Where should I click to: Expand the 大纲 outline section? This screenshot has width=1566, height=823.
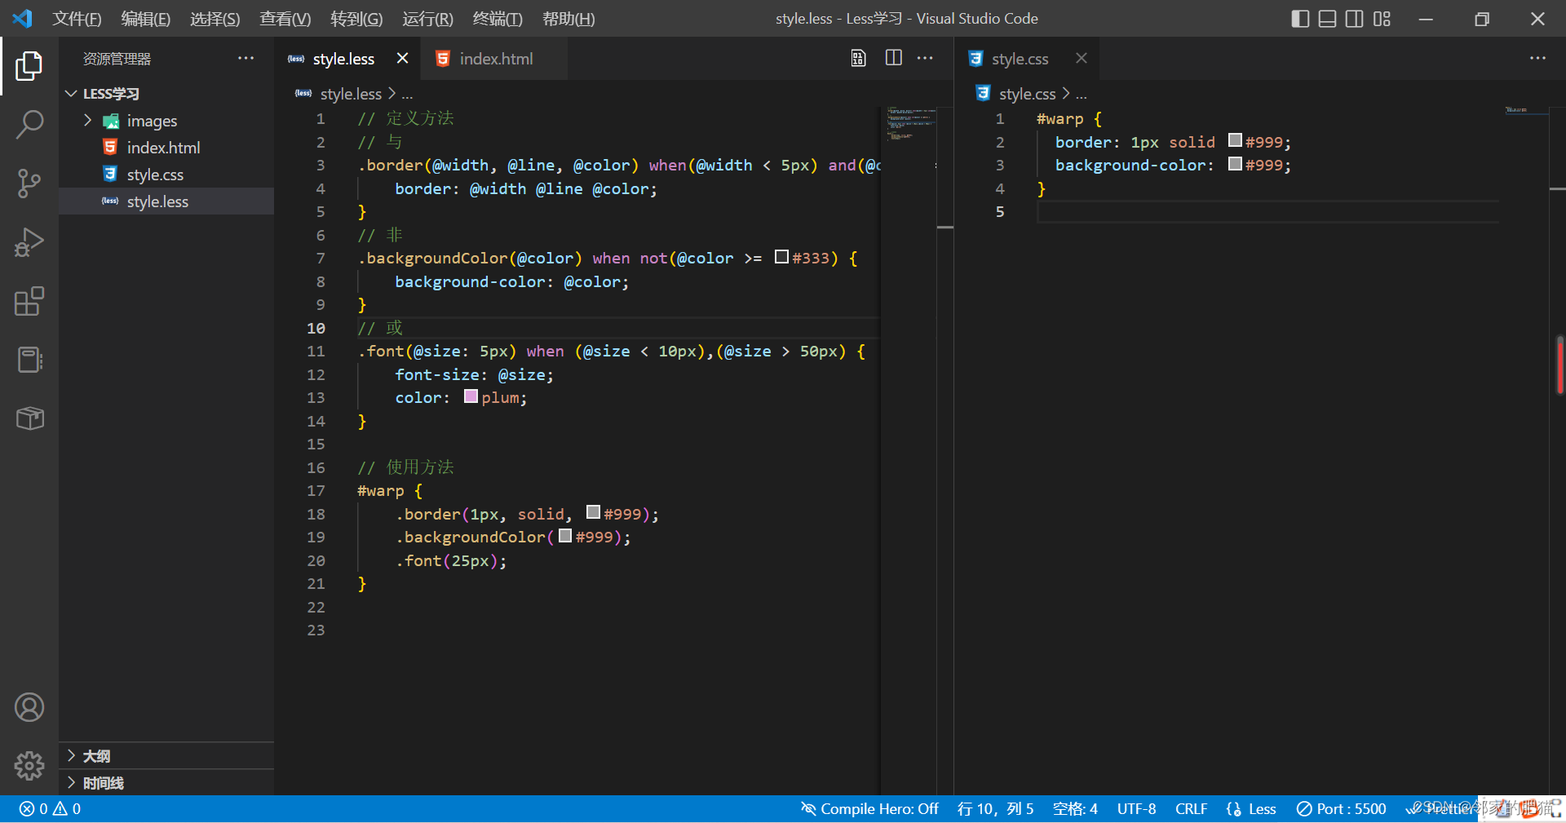[x=166, y=756]
